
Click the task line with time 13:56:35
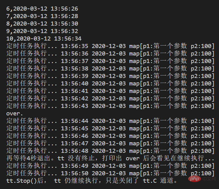[110, 46]
